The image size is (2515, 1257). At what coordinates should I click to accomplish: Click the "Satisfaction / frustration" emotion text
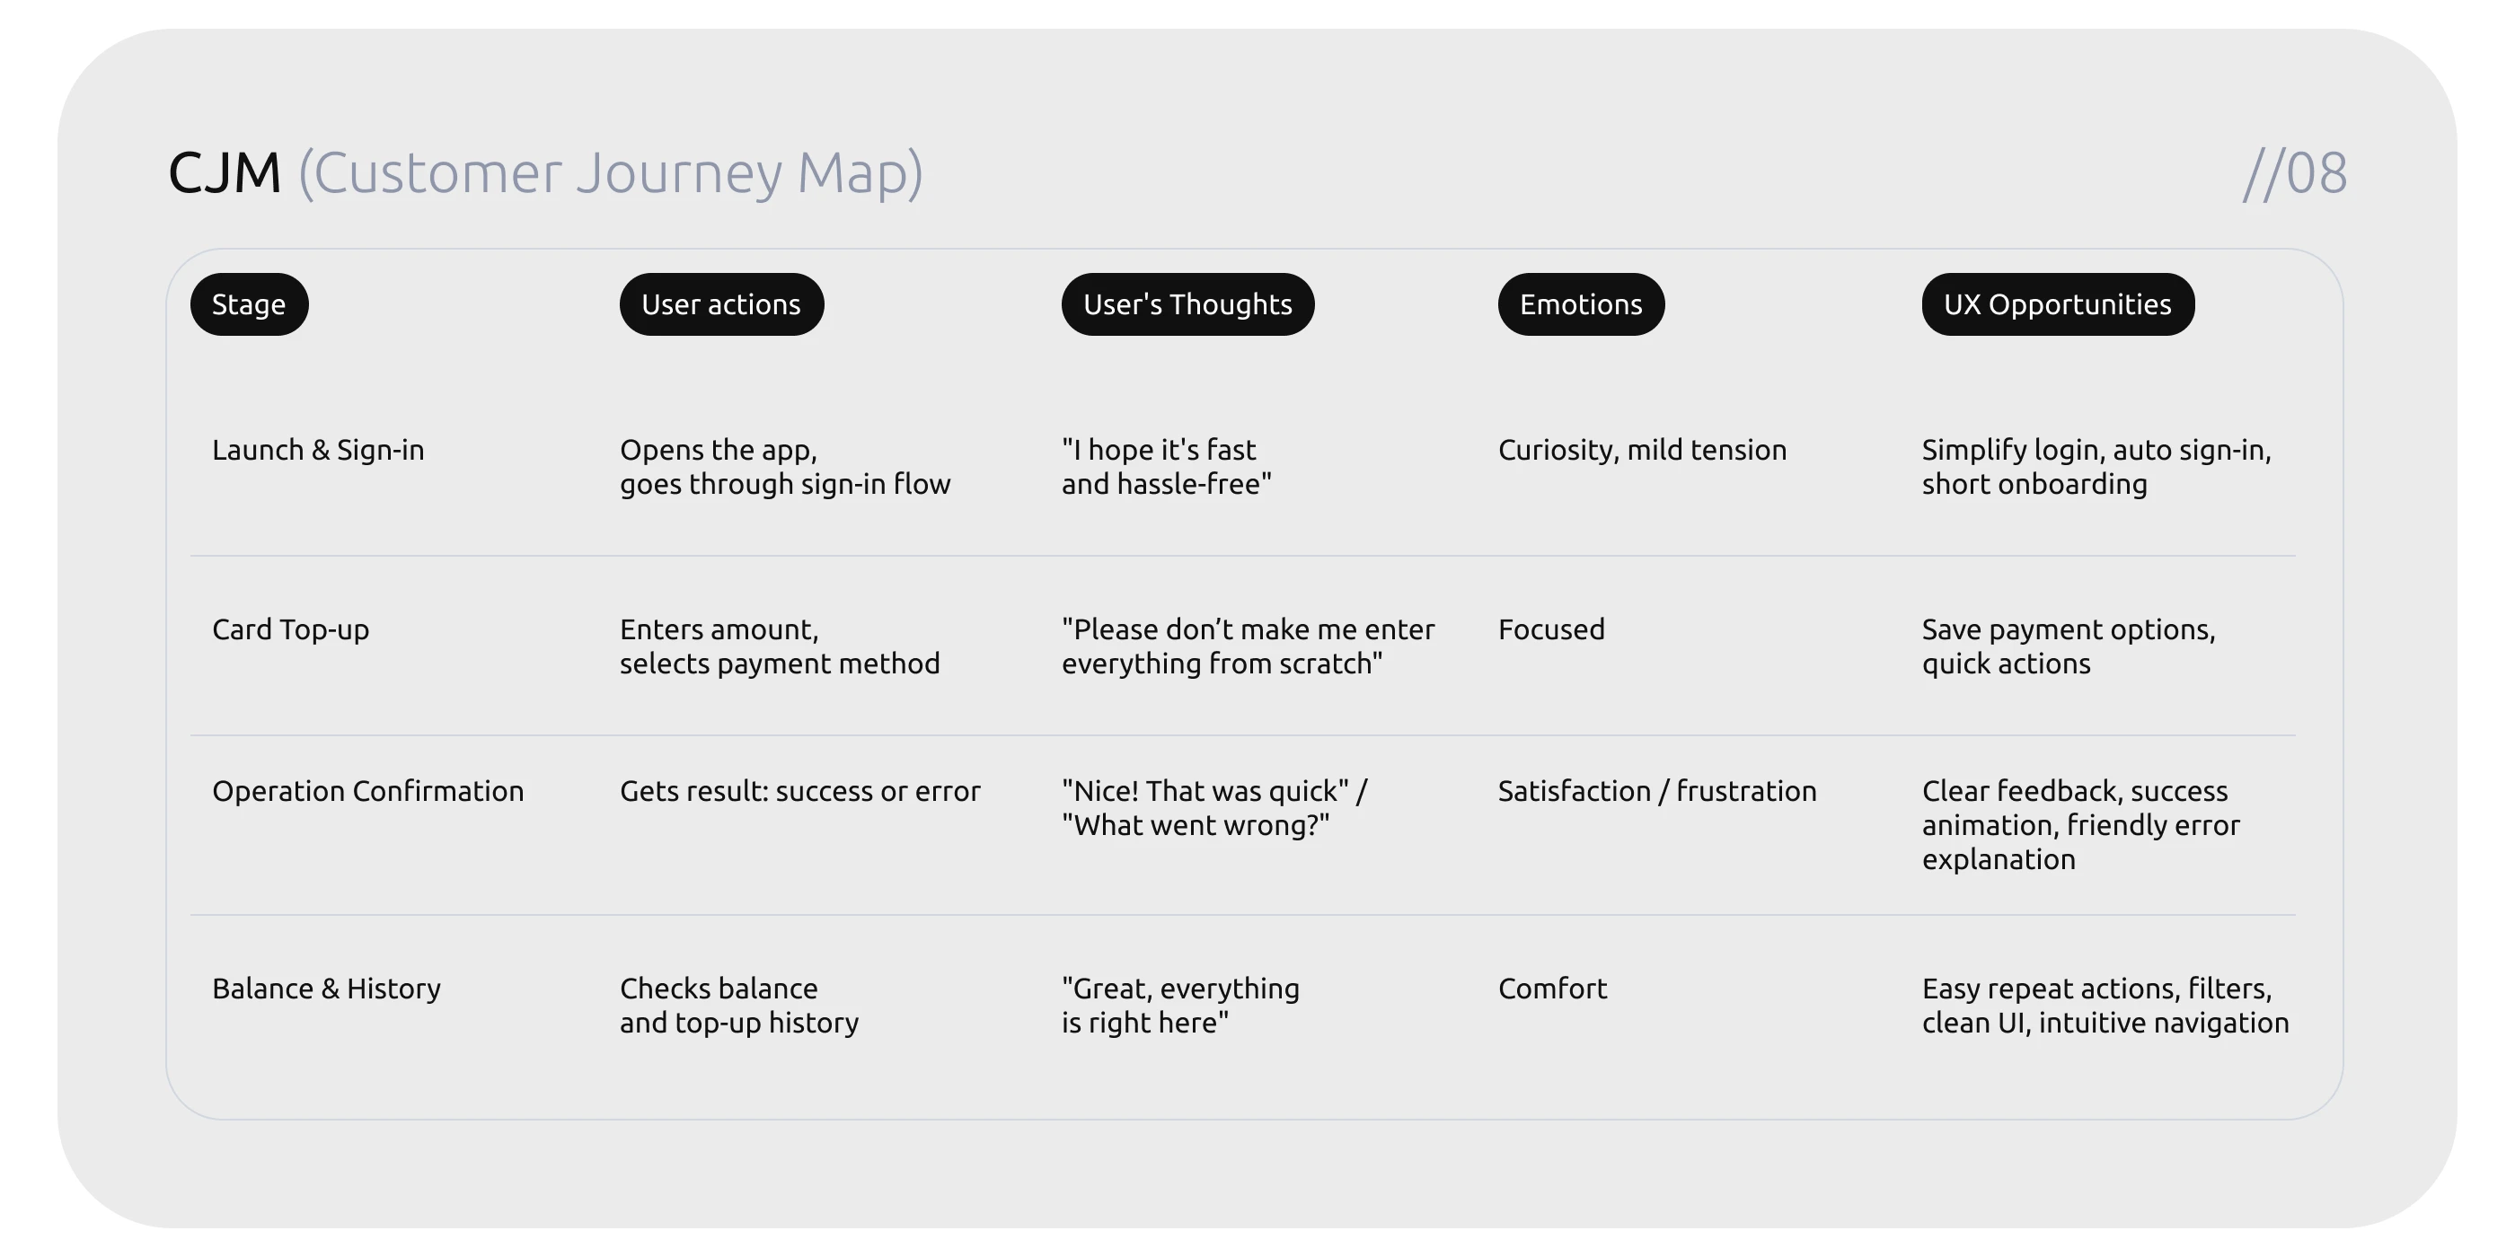1657,790
